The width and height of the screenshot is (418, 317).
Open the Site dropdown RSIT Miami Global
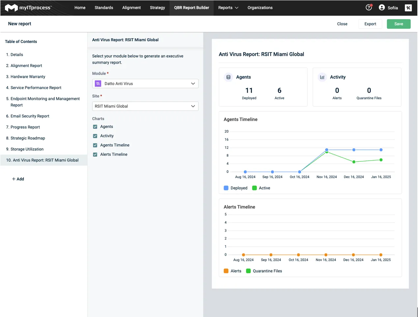tap(145, 106)
